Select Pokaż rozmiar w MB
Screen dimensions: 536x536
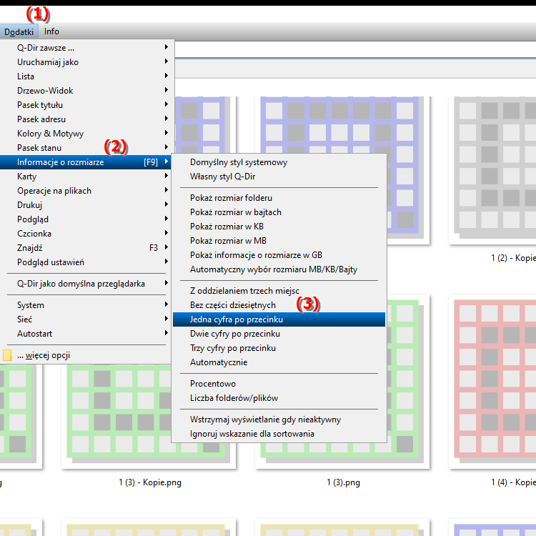(279, 241)
